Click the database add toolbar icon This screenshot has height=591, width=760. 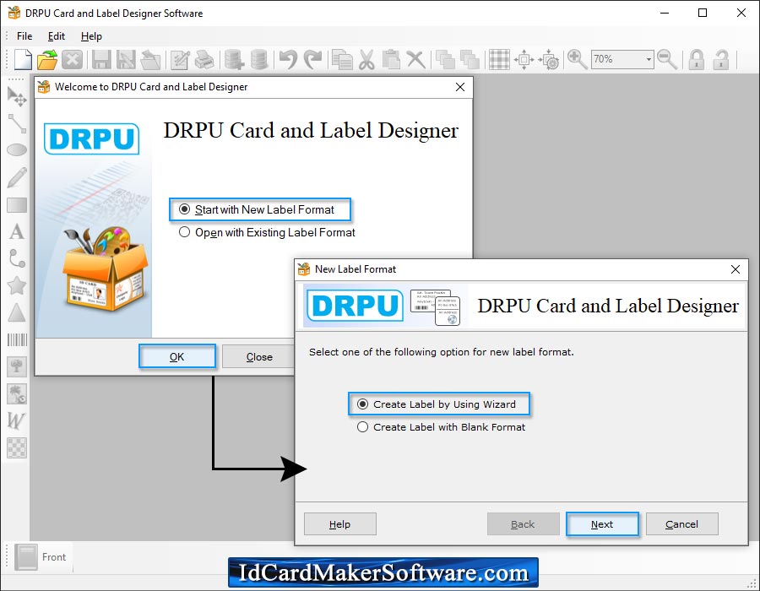tap(234, 60)
